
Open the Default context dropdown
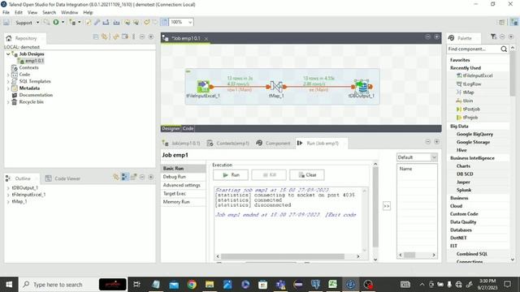434,157
